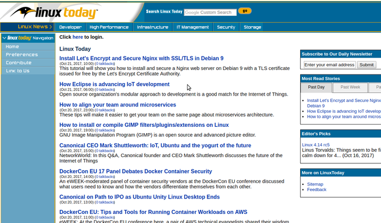Open talkbacks for DockerCon AWS article
This screenshot has height=223, width=381.
[x=105, y=217]
